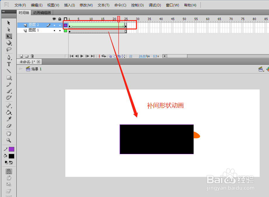269x197 pixels.
Task: Toggle purple outline swatch of 图层 2
Action: pos(66,25)
